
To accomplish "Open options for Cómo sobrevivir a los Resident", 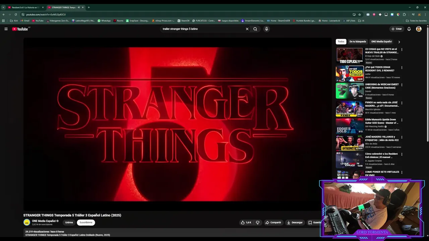I will coord(402,154).
